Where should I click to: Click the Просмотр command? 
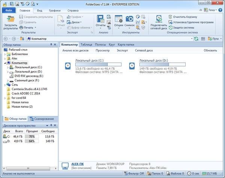[x=103, y=50]
